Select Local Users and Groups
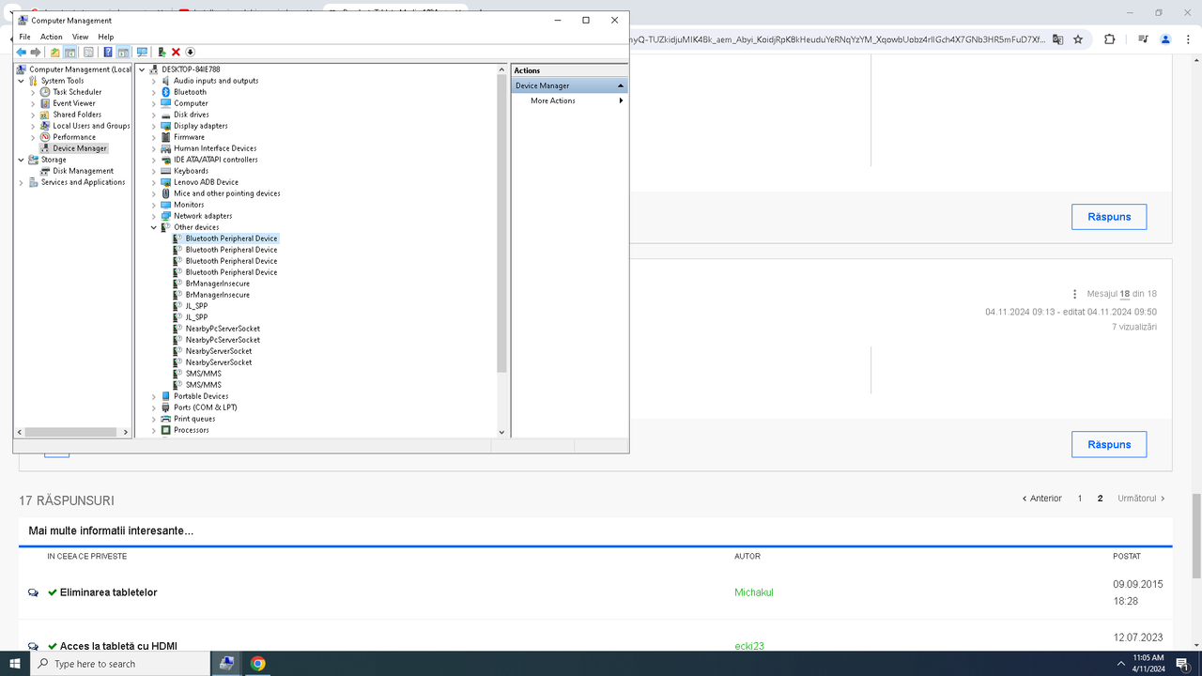 click(91, 126)
